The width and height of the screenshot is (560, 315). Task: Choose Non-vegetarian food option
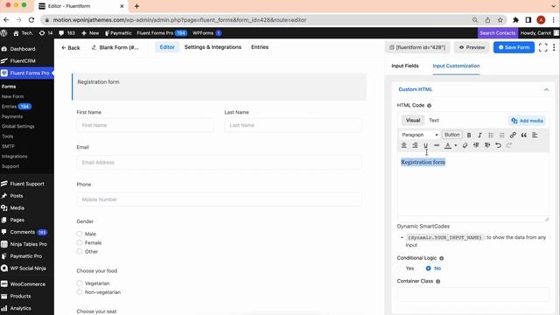pyautogui.click(x=80, y=292)
